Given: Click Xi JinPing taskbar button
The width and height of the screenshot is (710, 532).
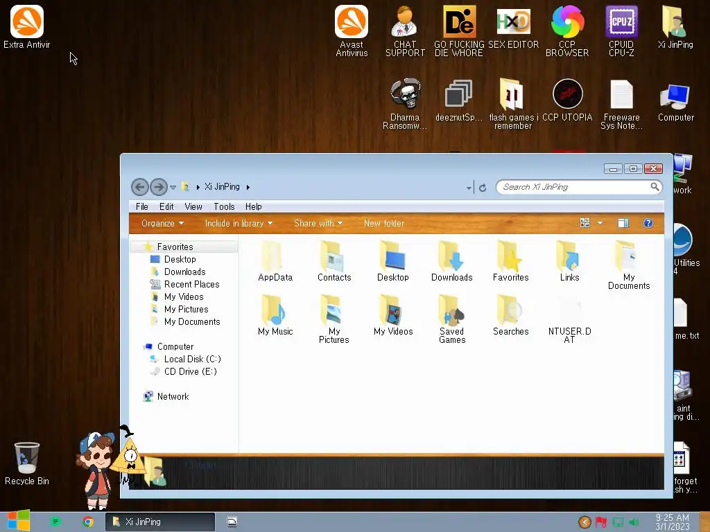Looking at the screenshot, I should click(160, 522).
